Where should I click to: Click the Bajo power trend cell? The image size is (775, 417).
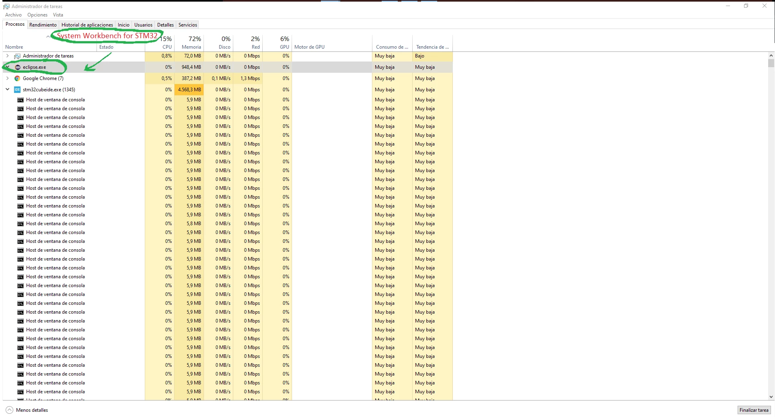(432, 56)
